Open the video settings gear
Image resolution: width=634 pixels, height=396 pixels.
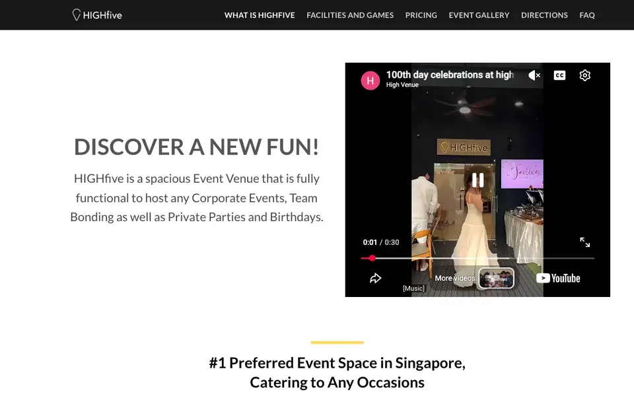click(x=584, y=75)
